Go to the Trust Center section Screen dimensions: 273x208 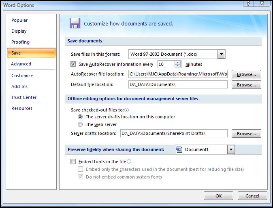24,97
